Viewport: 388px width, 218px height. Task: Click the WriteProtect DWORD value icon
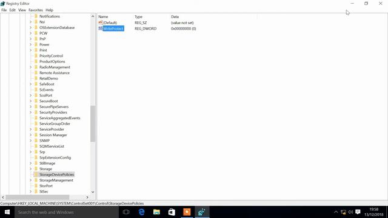coord(101,28)
